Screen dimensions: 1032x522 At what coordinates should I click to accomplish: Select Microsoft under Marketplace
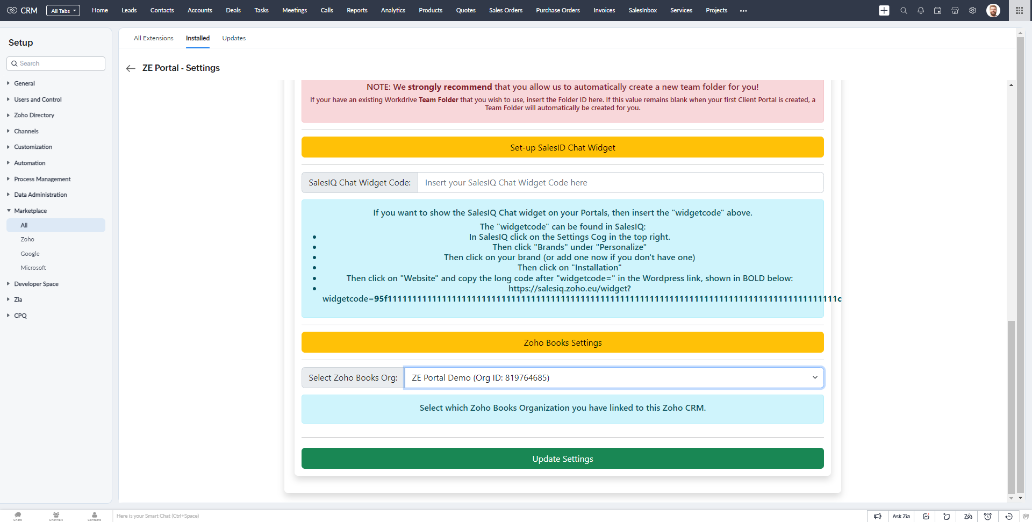click(33, 268)
